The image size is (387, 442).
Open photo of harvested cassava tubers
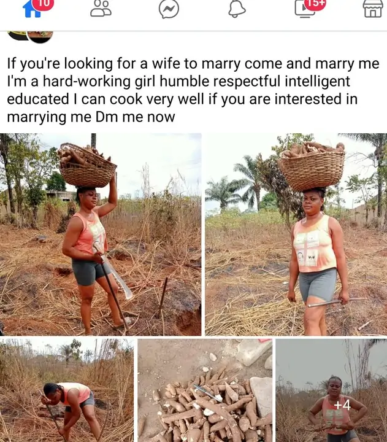pyautogui.click(x=204, y=390)
